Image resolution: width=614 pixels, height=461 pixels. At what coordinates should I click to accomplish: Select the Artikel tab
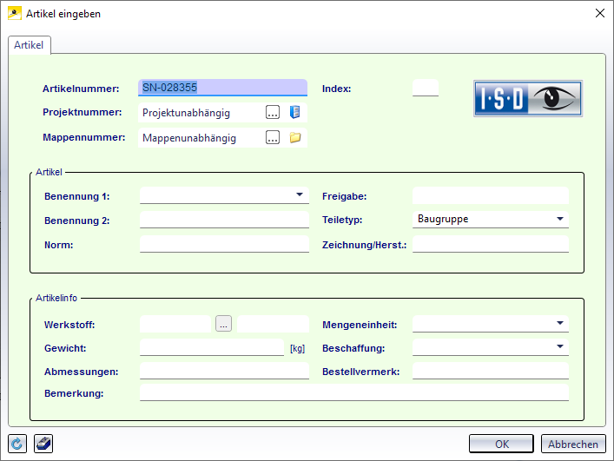(30, 44)
